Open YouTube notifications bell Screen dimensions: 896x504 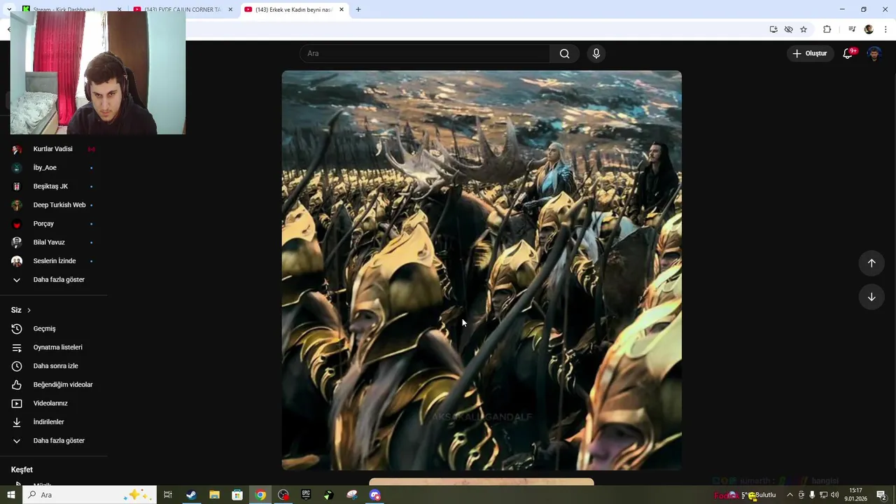[848, 53]
